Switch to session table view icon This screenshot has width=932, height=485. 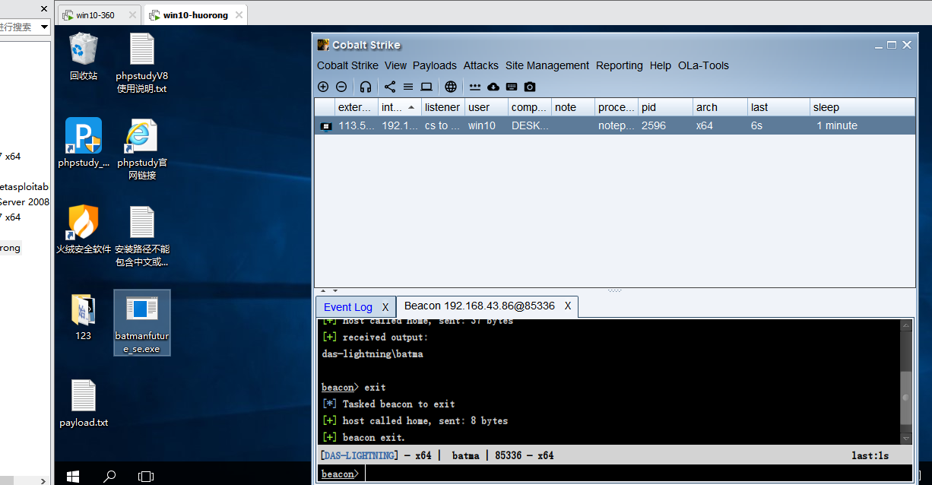(408, 87)
